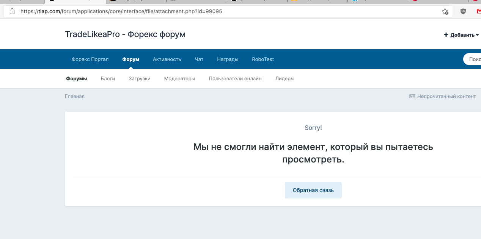Open the Gmail extension icon

[479, 11]
